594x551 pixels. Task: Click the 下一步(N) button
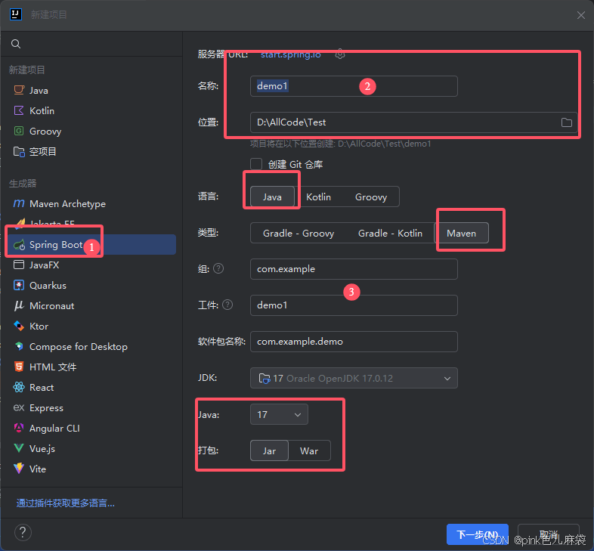click(x=478, y=534)
